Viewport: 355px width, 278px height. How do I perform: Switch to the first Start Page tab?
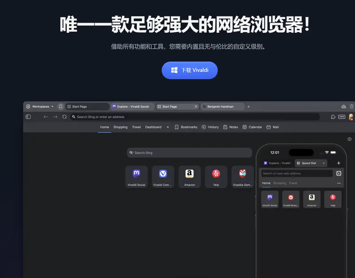(x=87, y=107)
